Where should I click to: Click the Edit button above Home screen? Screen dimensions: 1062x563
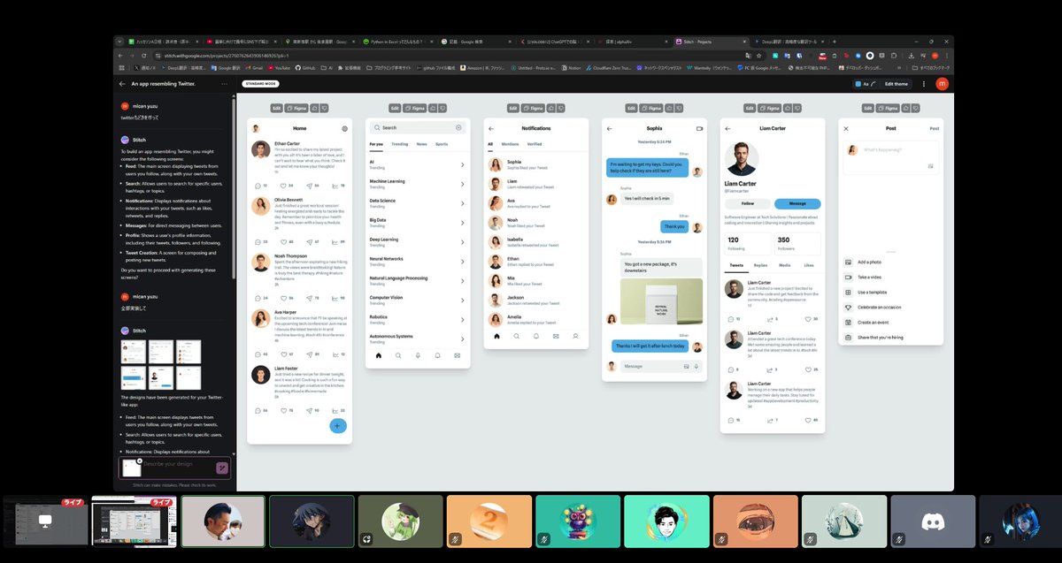(276, 108)
